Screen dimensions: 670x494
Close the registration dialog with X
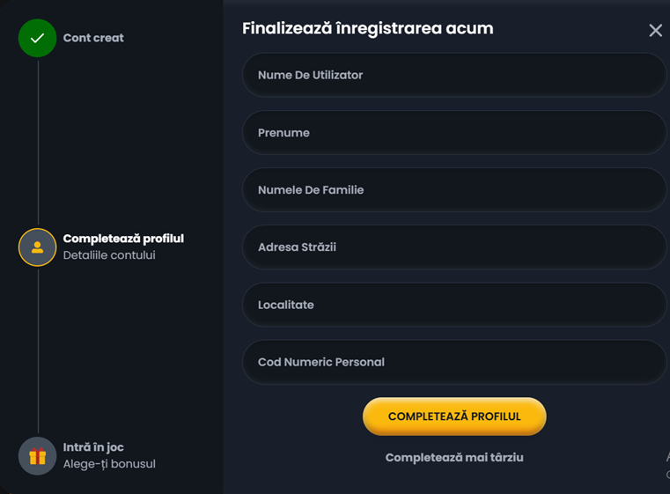655,31
